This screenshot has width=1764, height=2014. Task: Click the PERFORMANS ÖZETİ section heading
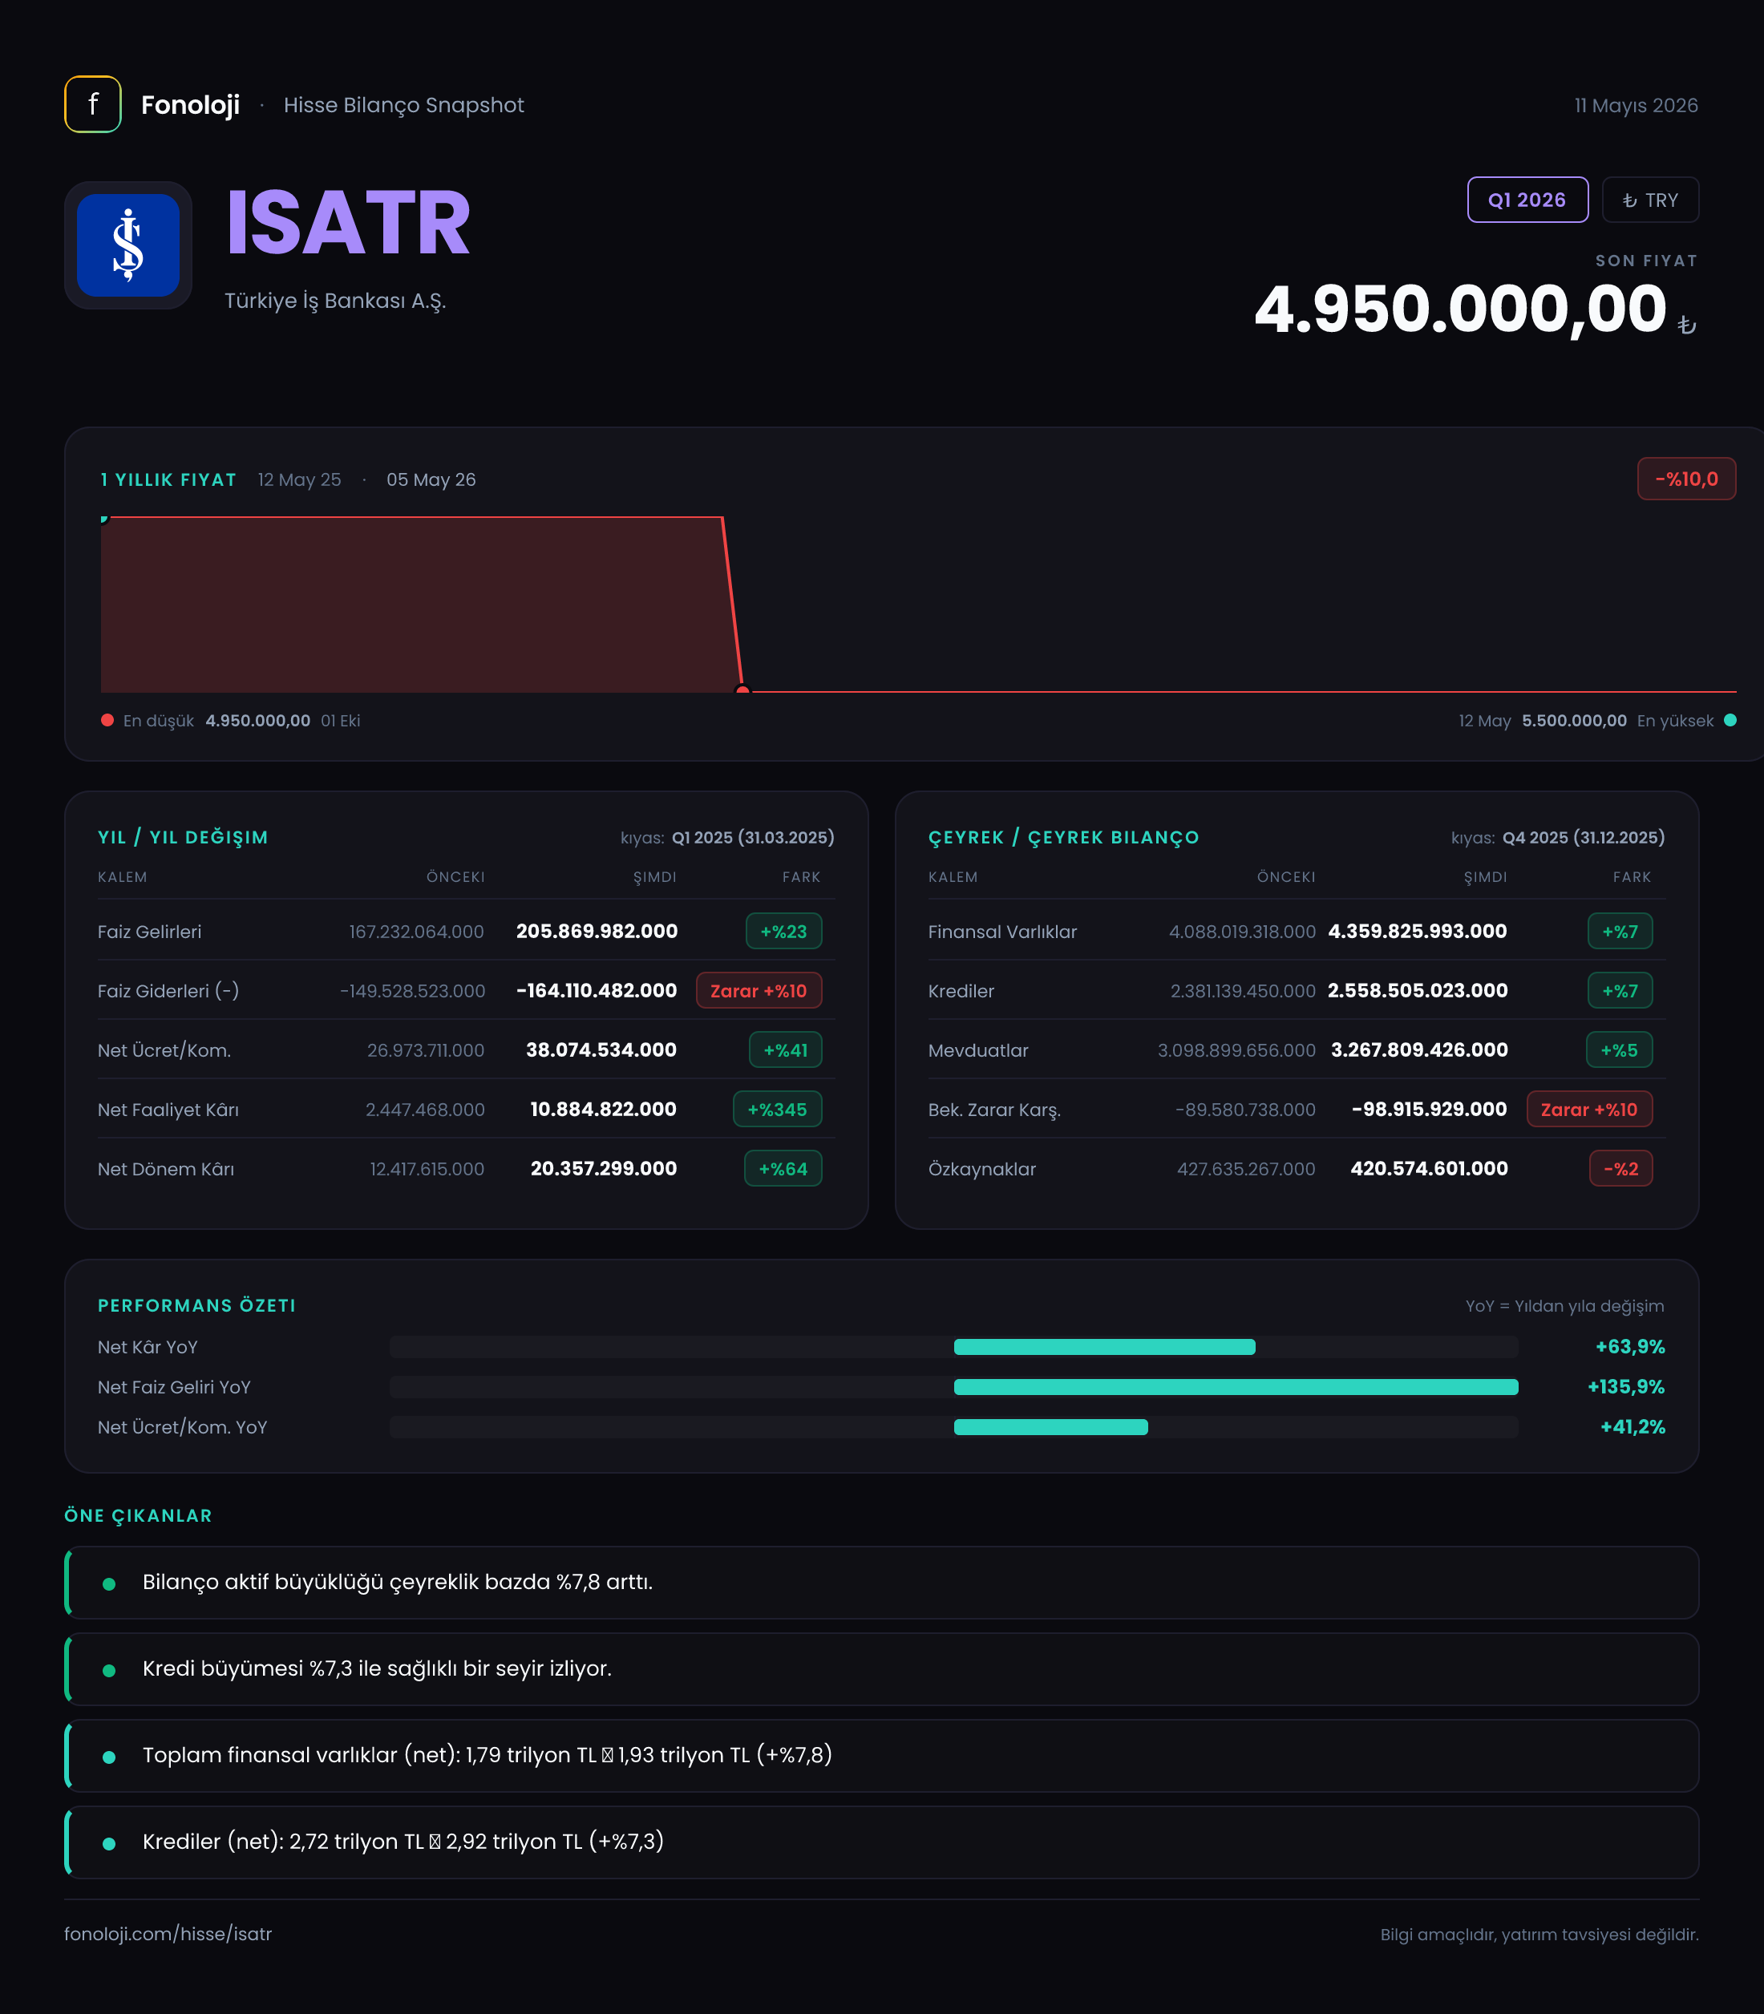197,1305
